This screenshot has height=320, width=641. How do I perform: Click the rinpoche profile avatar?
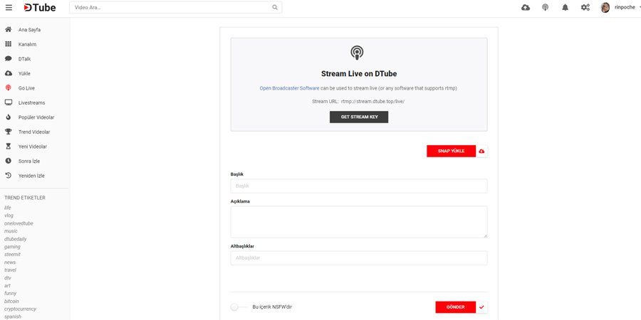pyautogui.click(x=605, y=7)
